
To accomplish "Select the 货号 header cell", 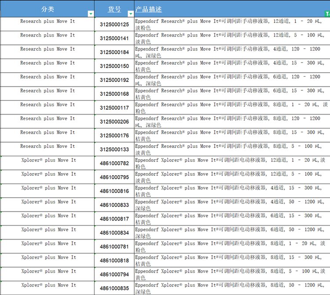I will [114, 9].
